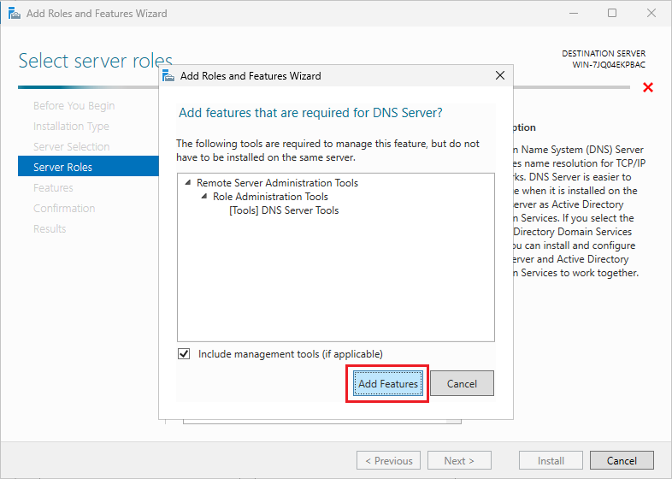Open the Installation Type step
The image size is (672, 479).
(x=71, y=127)
